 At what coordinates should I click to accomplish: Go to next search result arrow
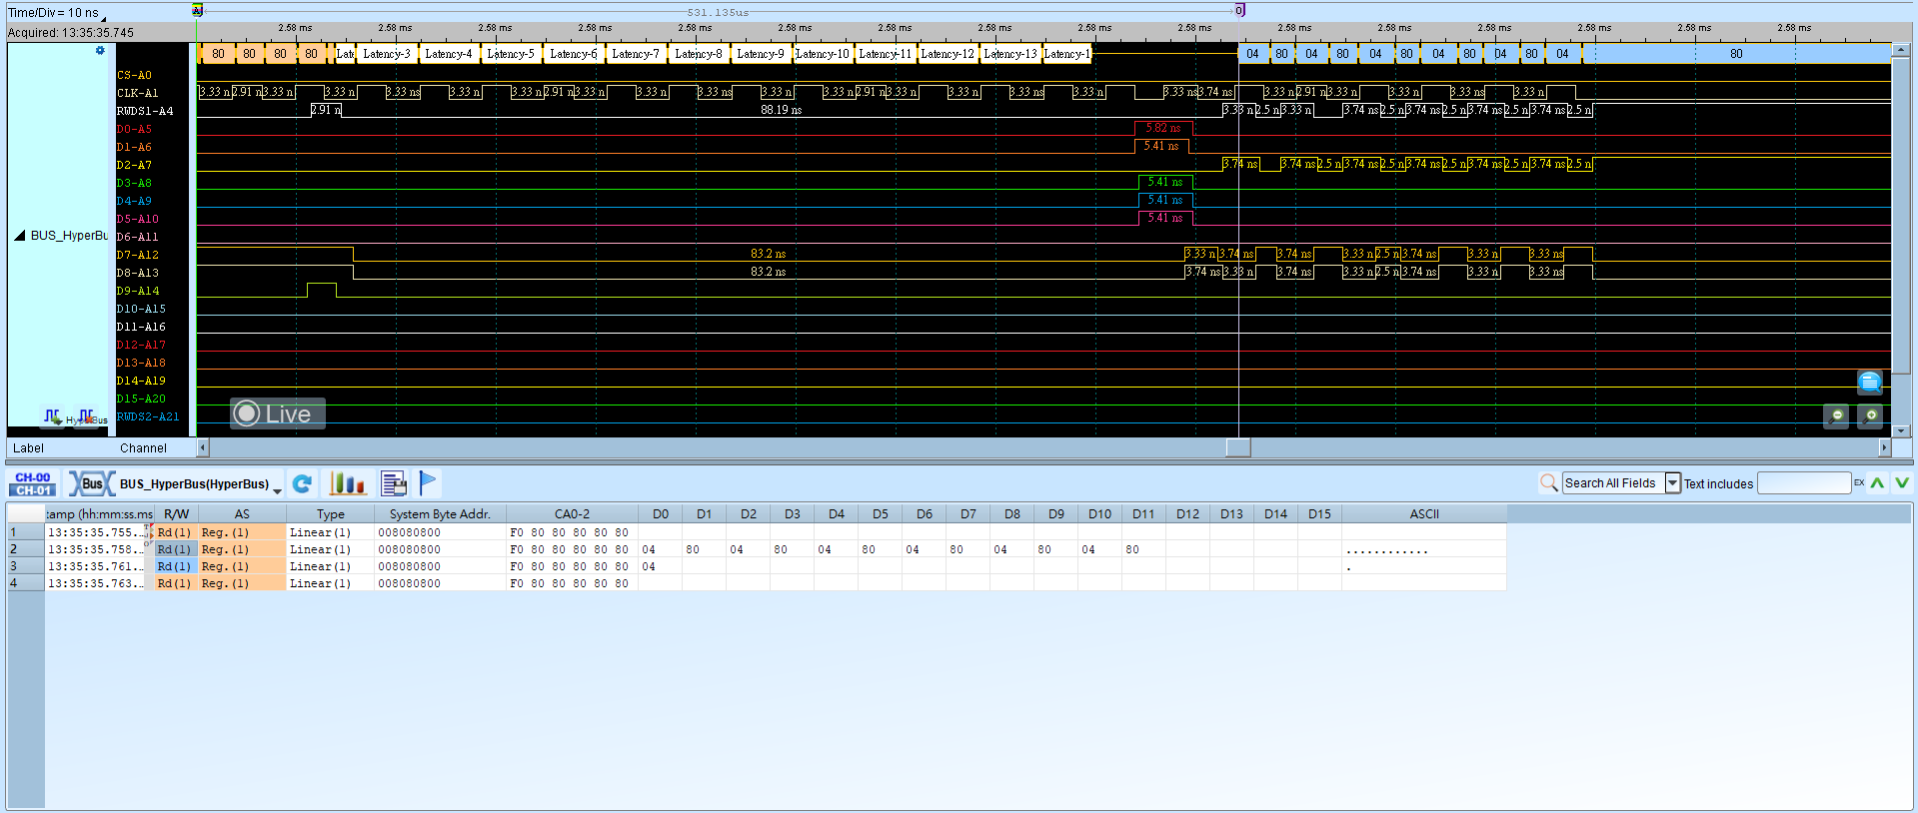(x=1902, y=483)
